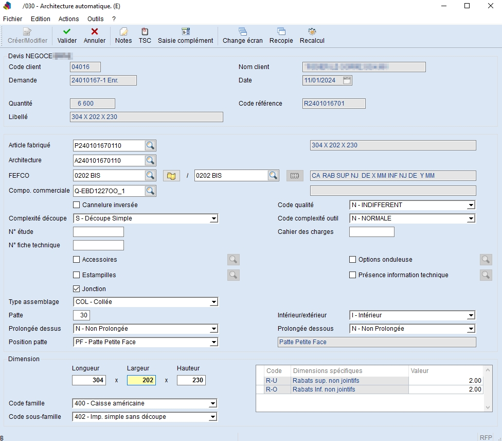Open the Code qualité dropdown
Viewport: 502px width, 441px height.
470,205
